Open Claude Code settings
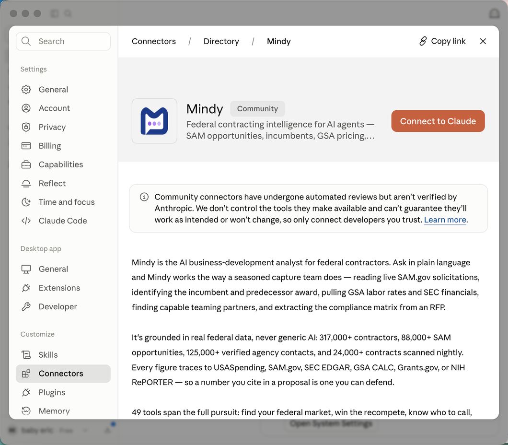 pyautogui.click(x=63, y=221)
